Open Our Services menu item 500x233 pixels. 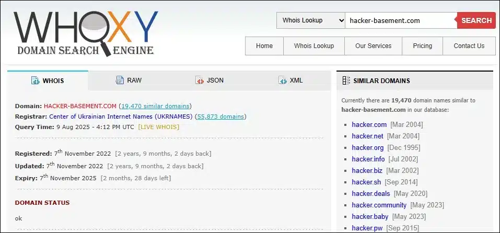pyautogui.click(x=374, y=46)
